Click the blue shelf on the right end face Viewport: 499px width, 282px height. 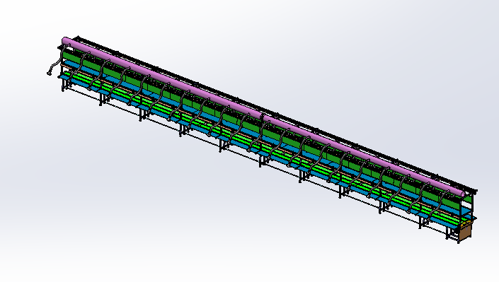click(466, 209)
